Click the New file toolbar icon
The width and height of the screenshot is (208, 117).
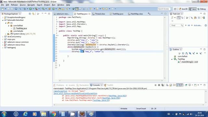pyautogui.click(x=2, y=9)
